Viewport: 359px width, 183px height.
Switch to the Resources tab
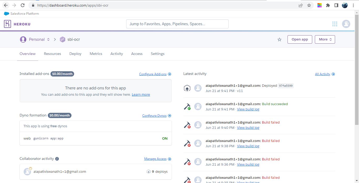pyautogui.click(x=52, y=54)
